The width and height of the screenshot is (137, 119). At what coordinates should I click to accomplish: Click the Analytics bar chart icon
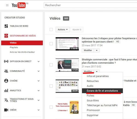coord(6,90)
